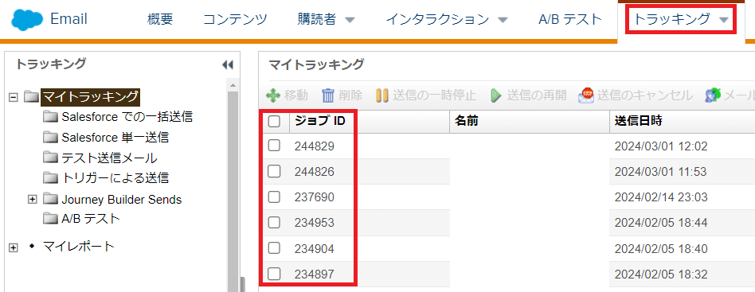The image size is (755, 292).
Task: Expand the マイレポート tree node
Action: click(x=14, y=247)
